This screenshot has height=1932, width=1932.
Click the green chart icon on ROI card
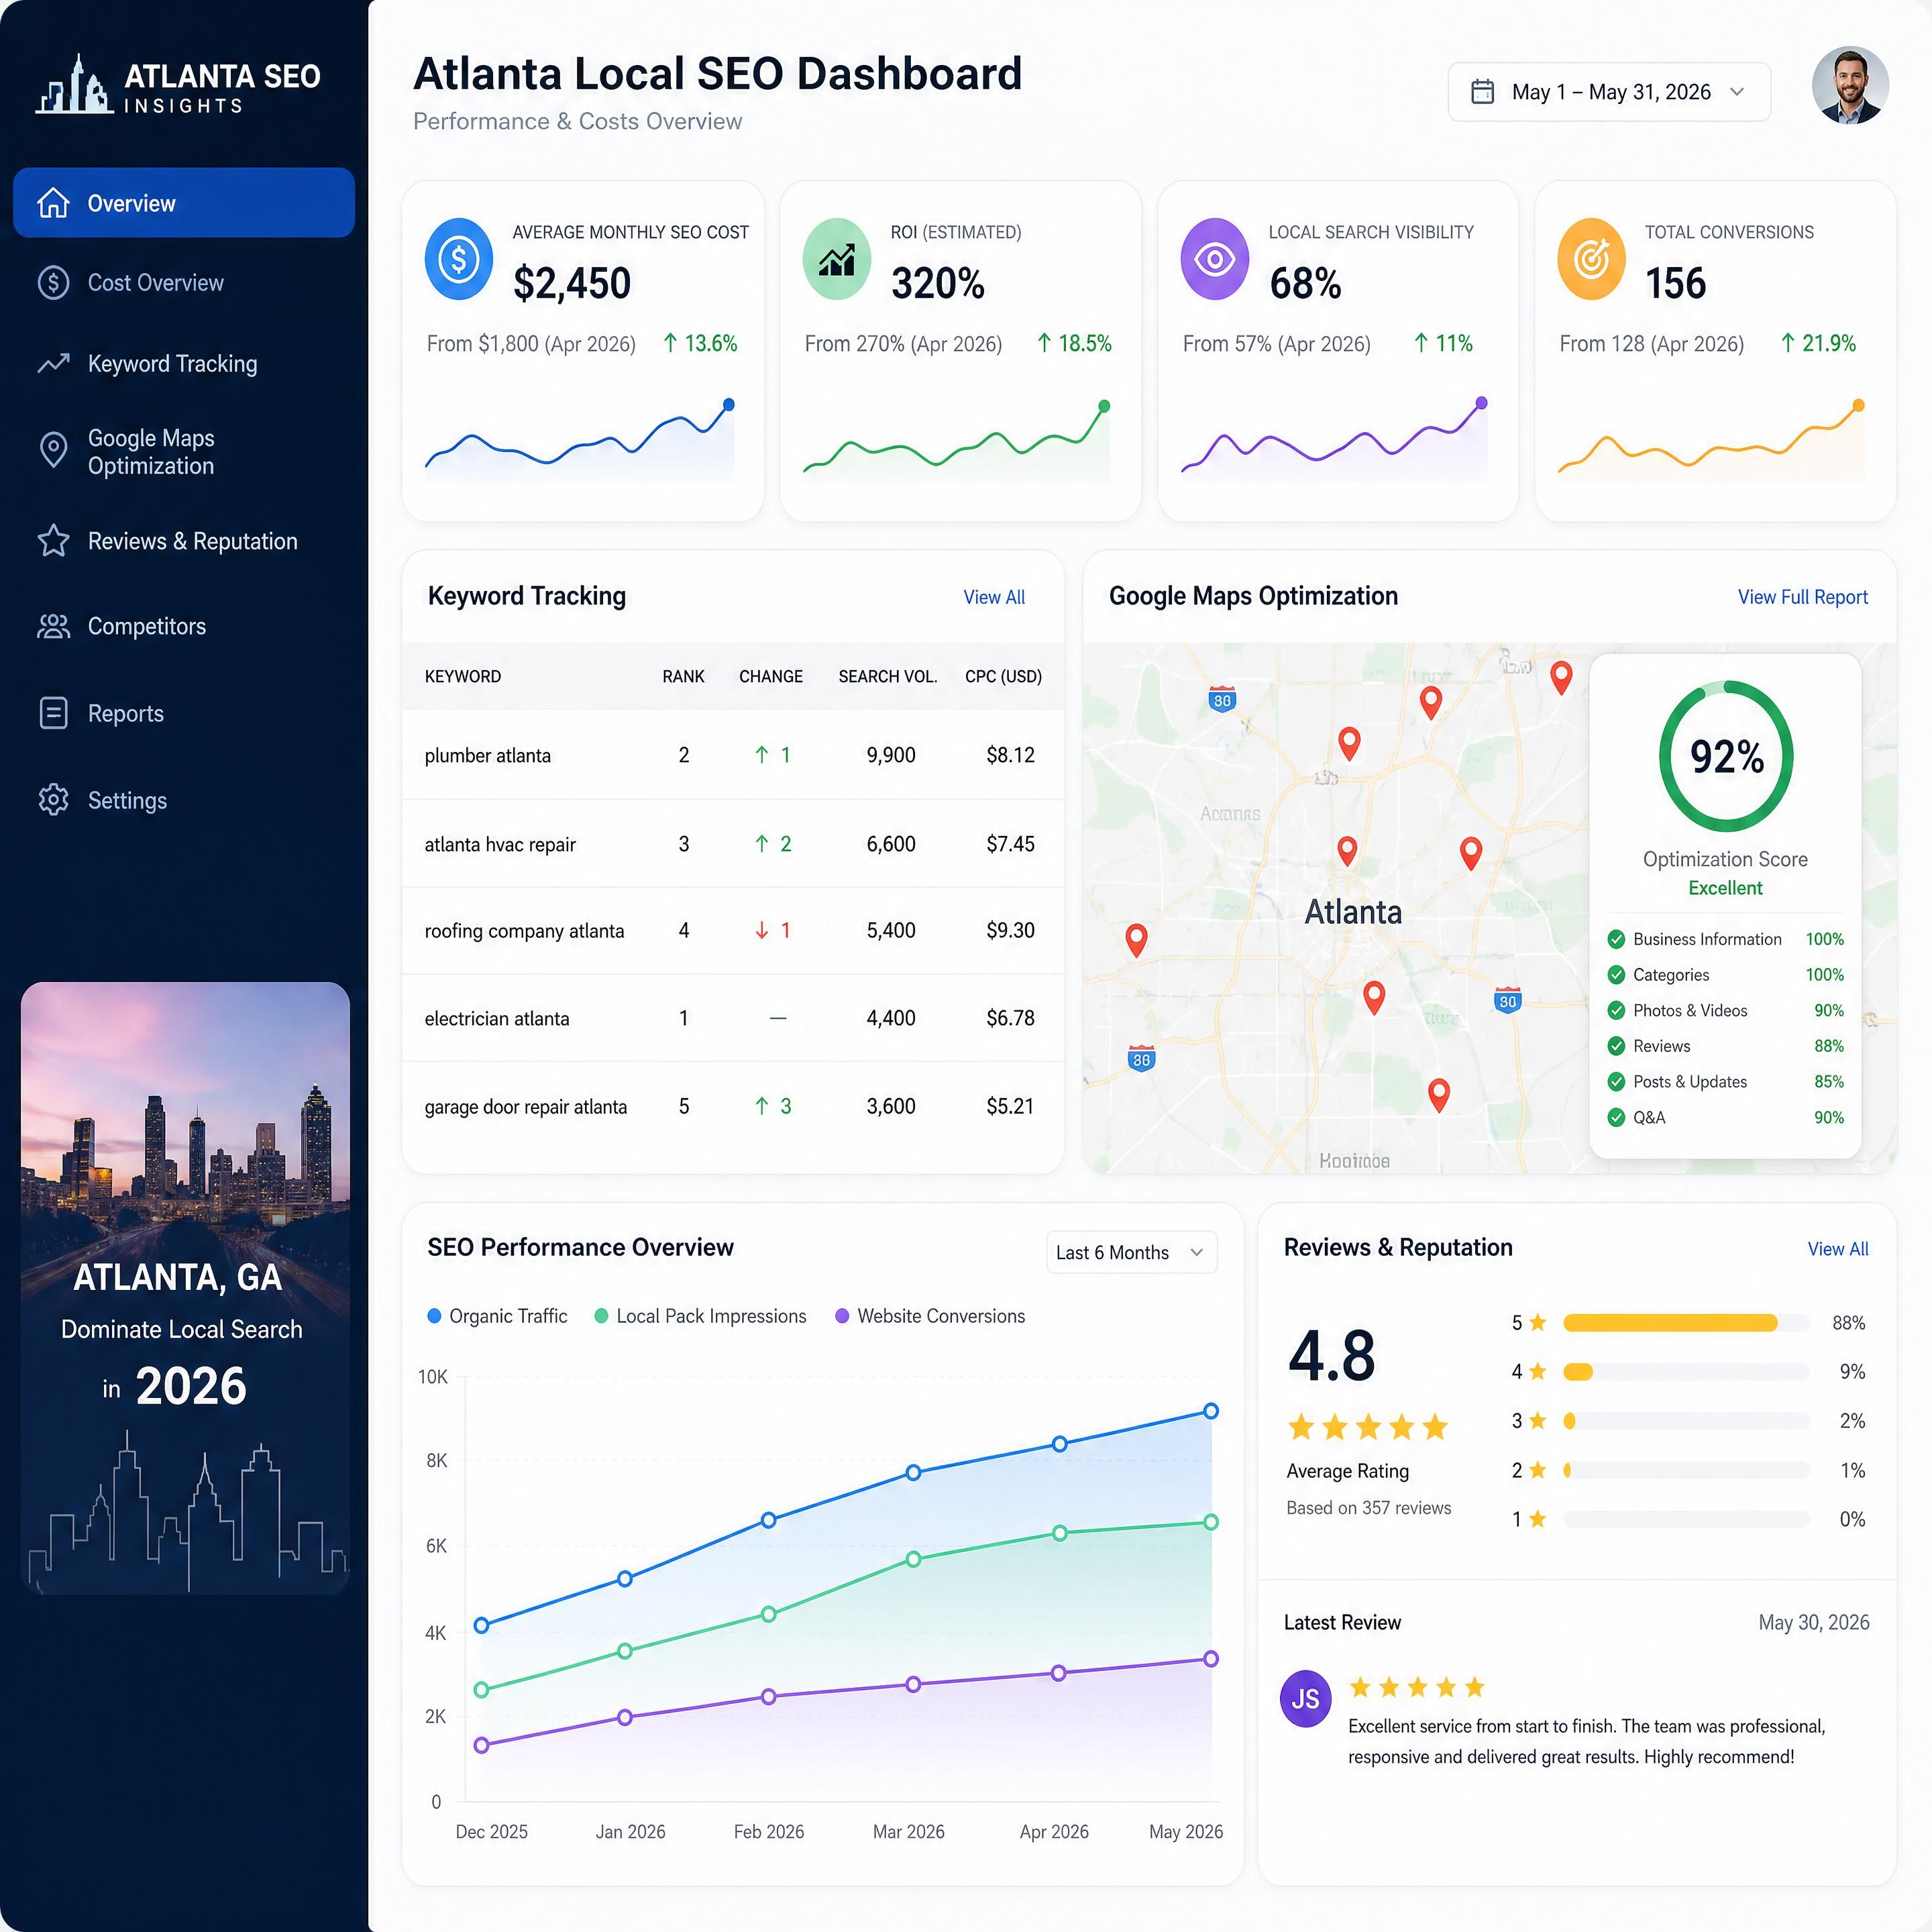(x=837, y=259)
